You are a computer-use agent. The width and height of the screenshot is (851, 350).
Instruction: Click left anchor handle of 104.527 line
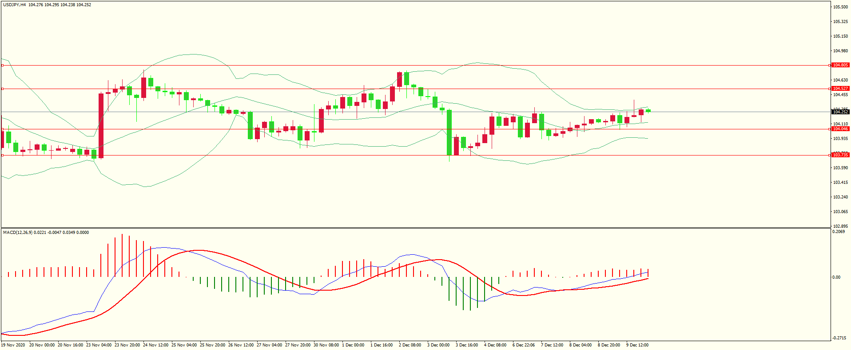(2, 89)
